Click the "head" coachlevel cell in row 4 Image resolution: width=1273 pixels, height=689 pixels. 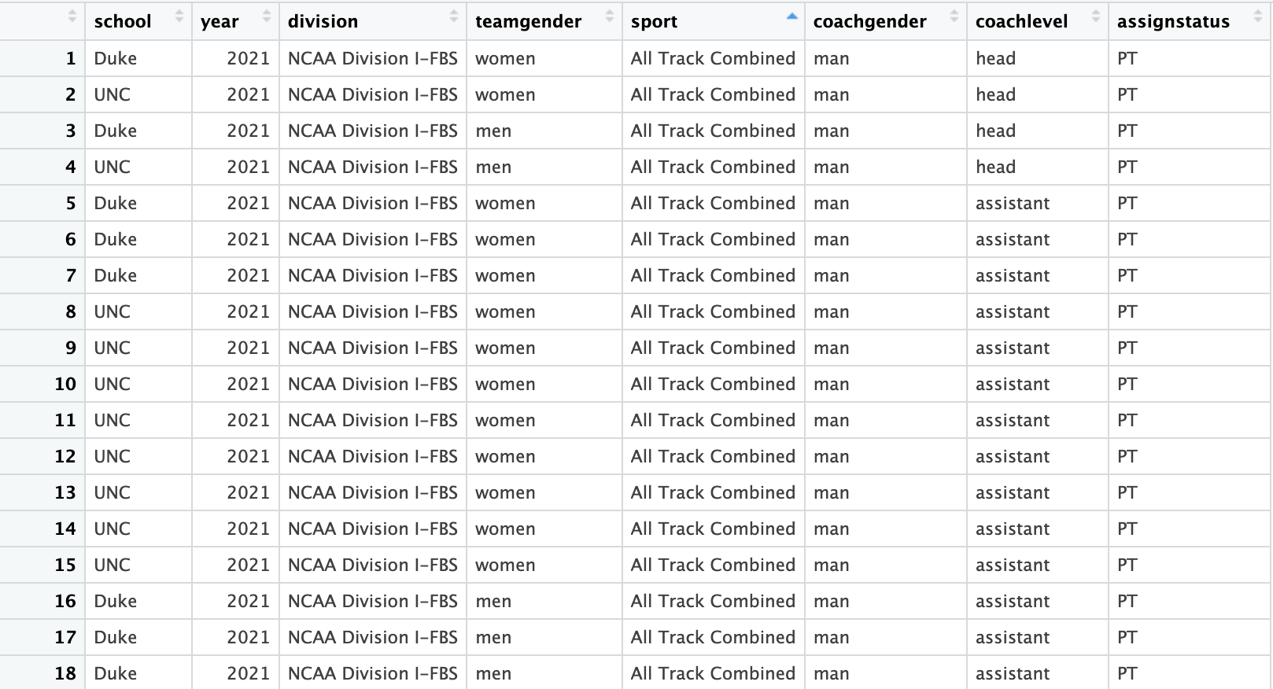click(995, 168)
